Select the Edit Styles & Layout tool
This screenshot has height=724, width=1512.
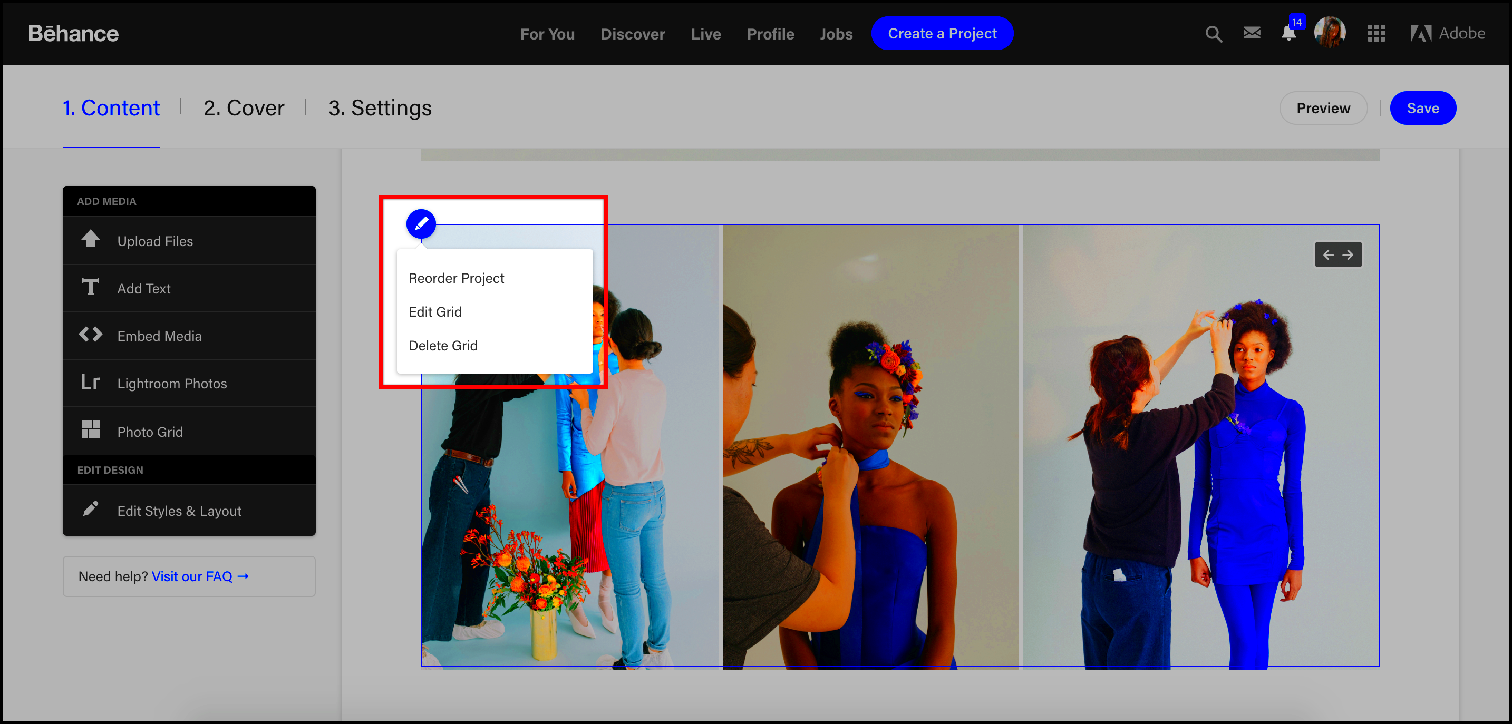coord(178,511)
